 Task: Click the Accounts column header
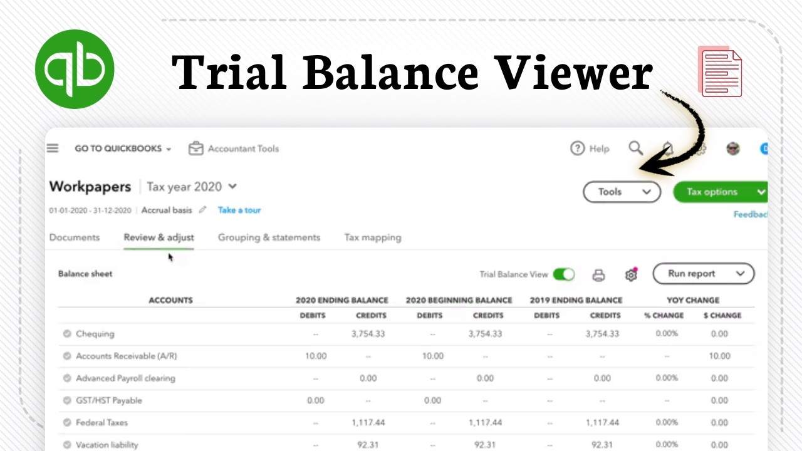click(170, 300)
